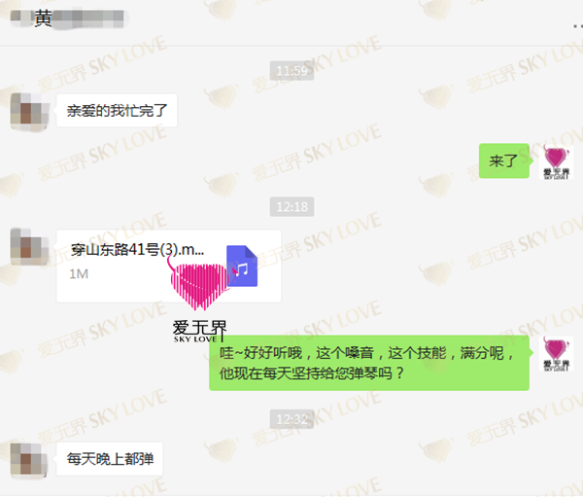This screenshot has width=583, height=497.
Task: Click the Sky Love avatar beside 来了
Action: [x=556, y=162]
